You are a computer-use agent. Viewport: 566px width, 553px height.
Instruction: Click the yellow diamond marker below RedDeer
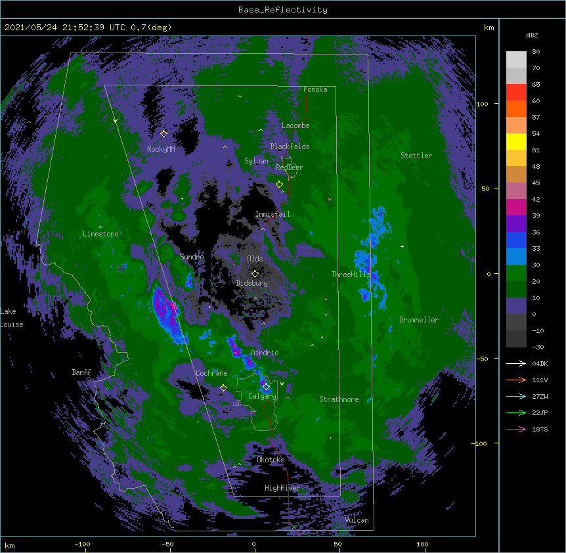[279, 185]
